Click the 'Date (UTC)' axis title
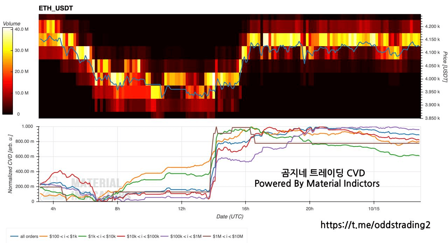 (x=230, y=216)
